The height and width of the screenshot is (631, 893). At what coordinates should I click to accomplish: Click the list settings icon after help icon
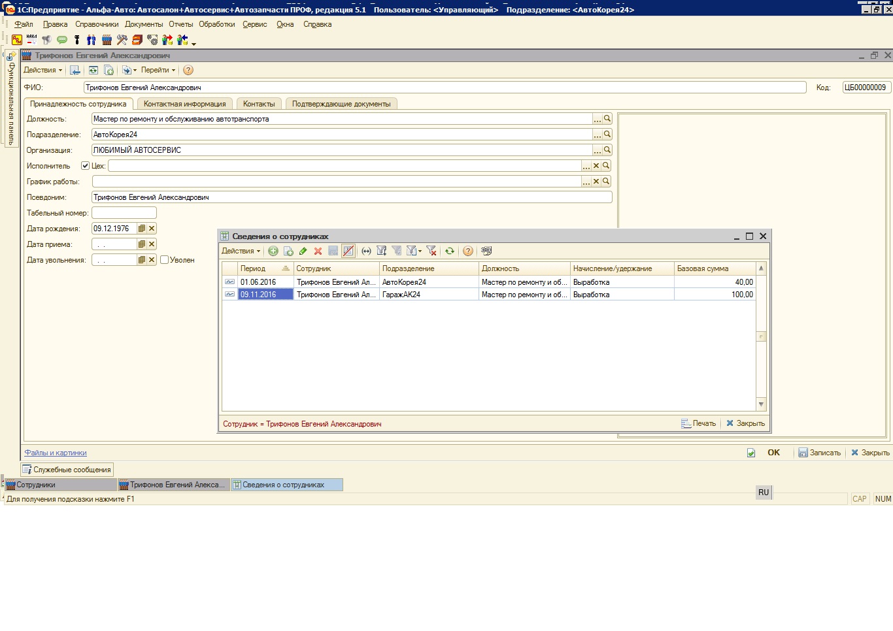click(486, 251)
